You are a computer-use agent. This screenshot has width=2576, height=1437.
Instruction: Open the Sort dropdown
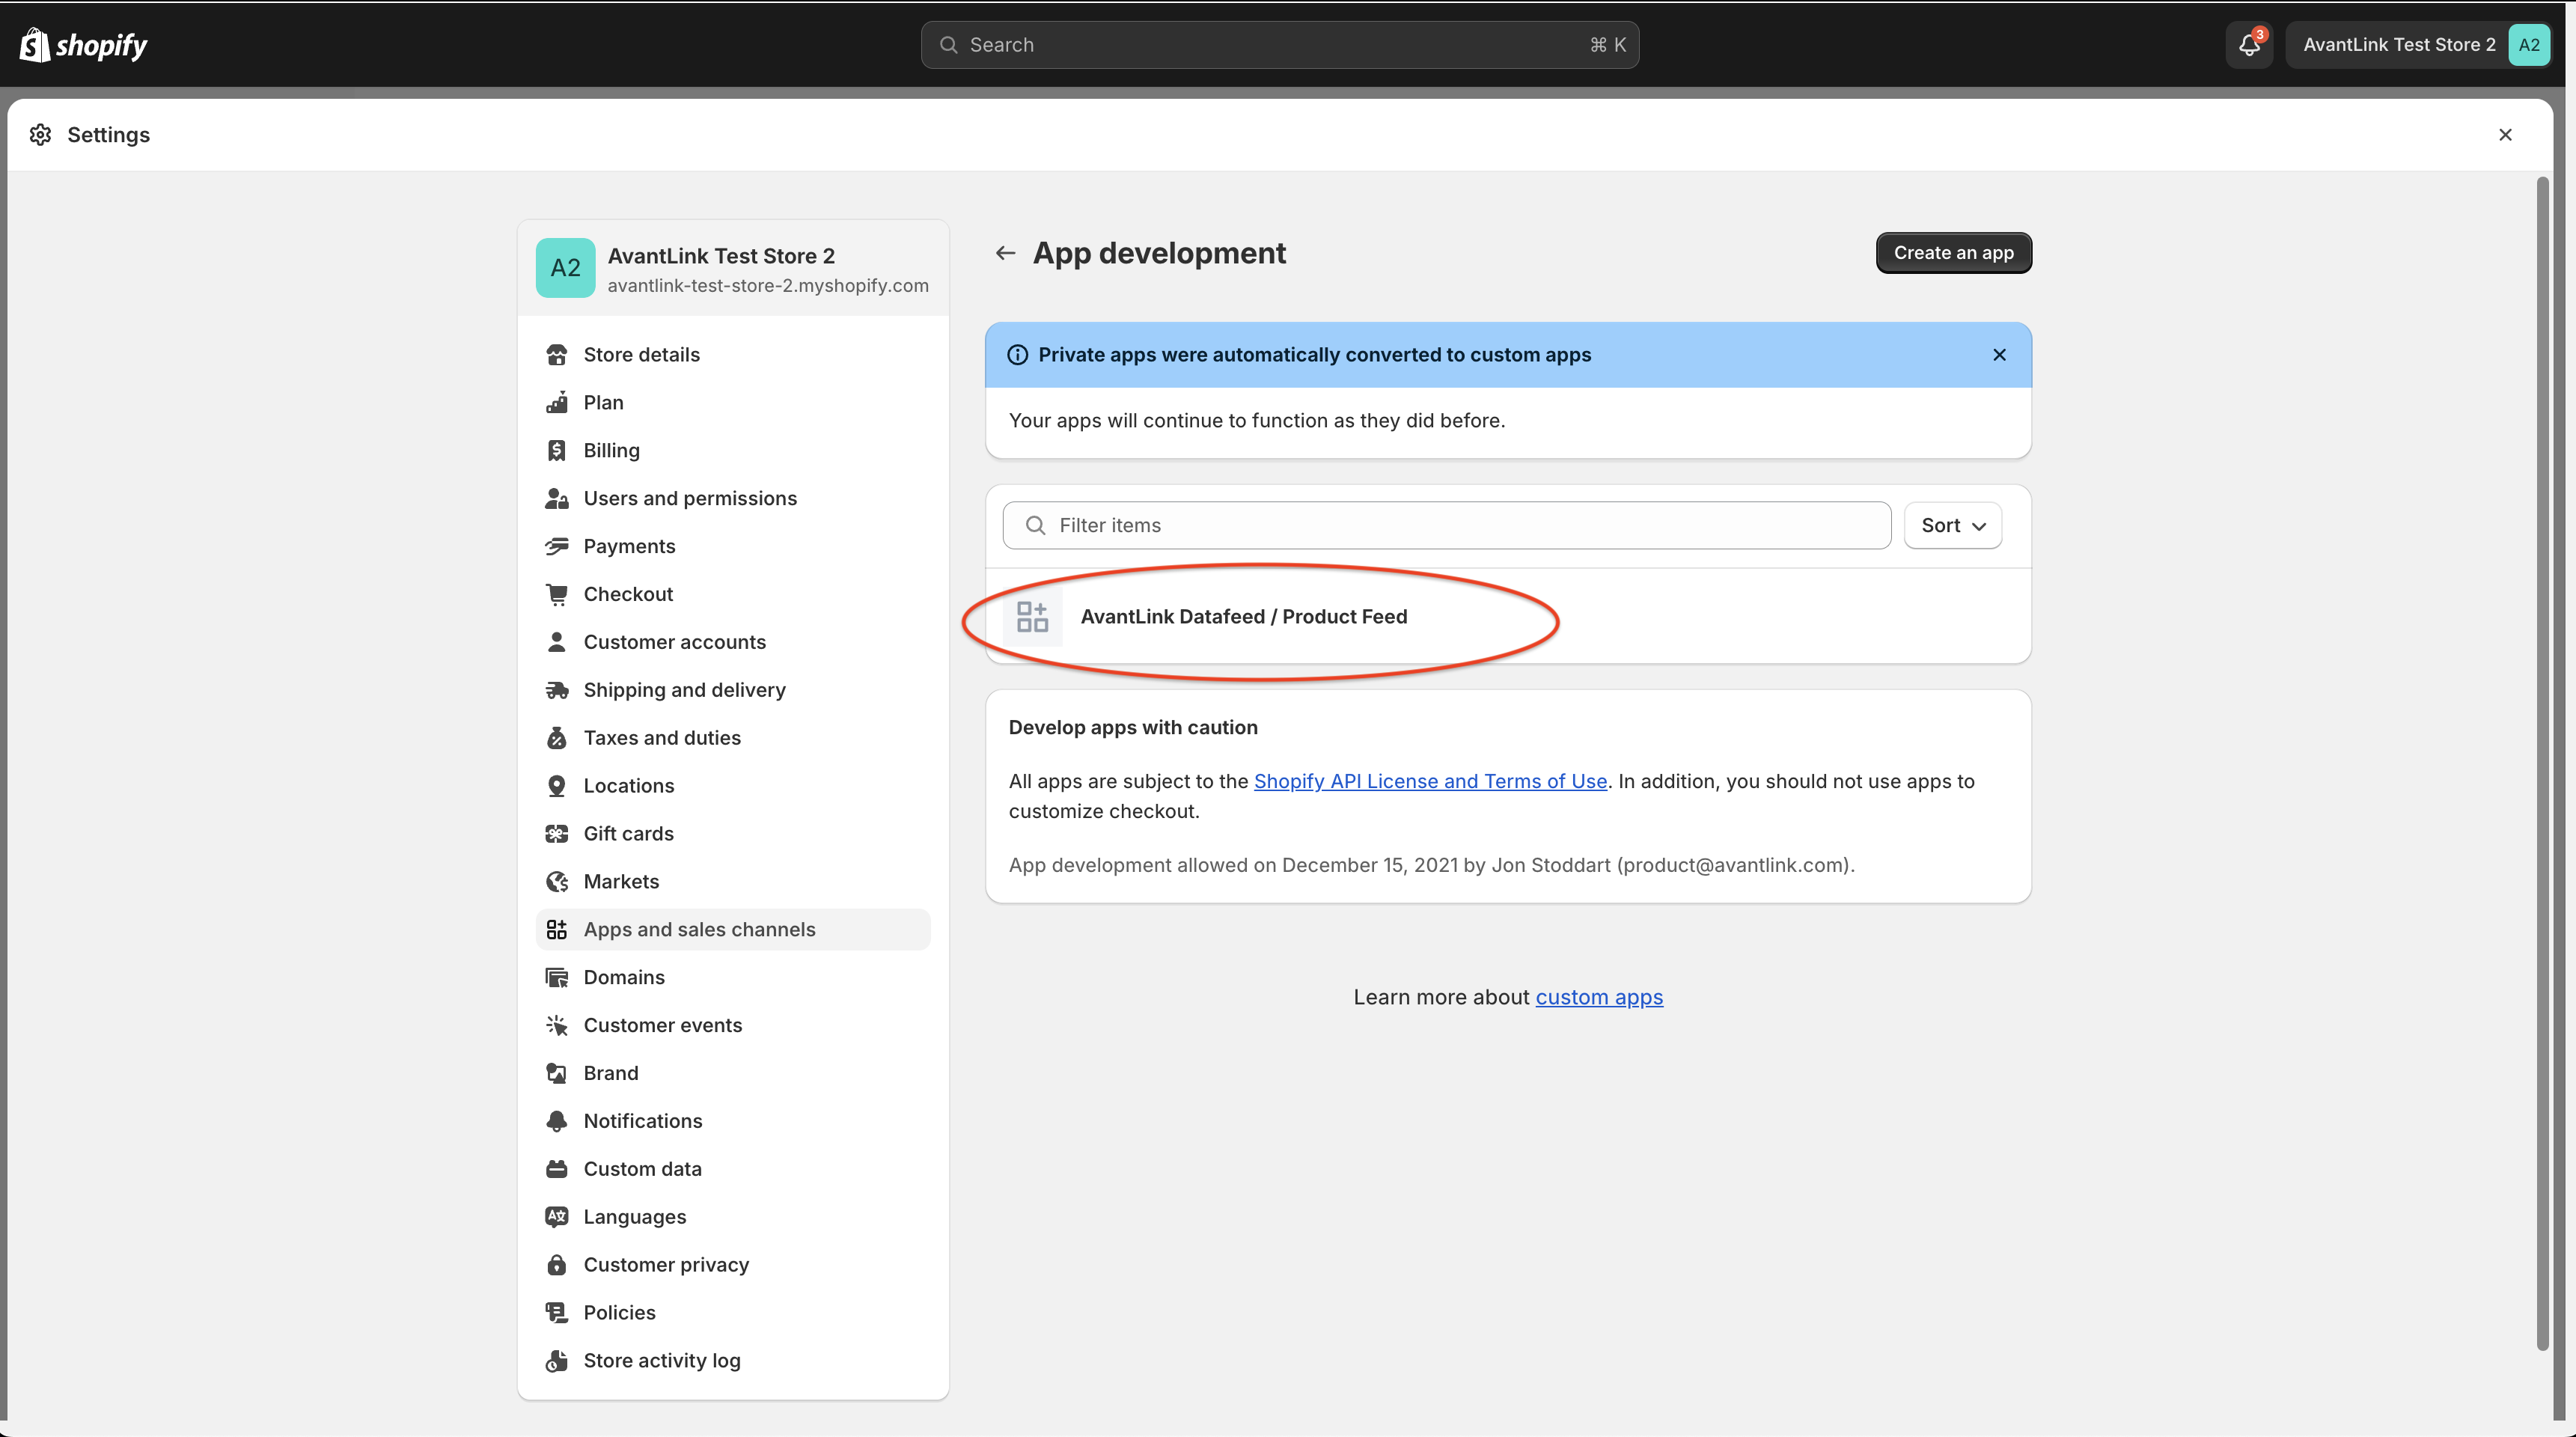[1952, 526]
